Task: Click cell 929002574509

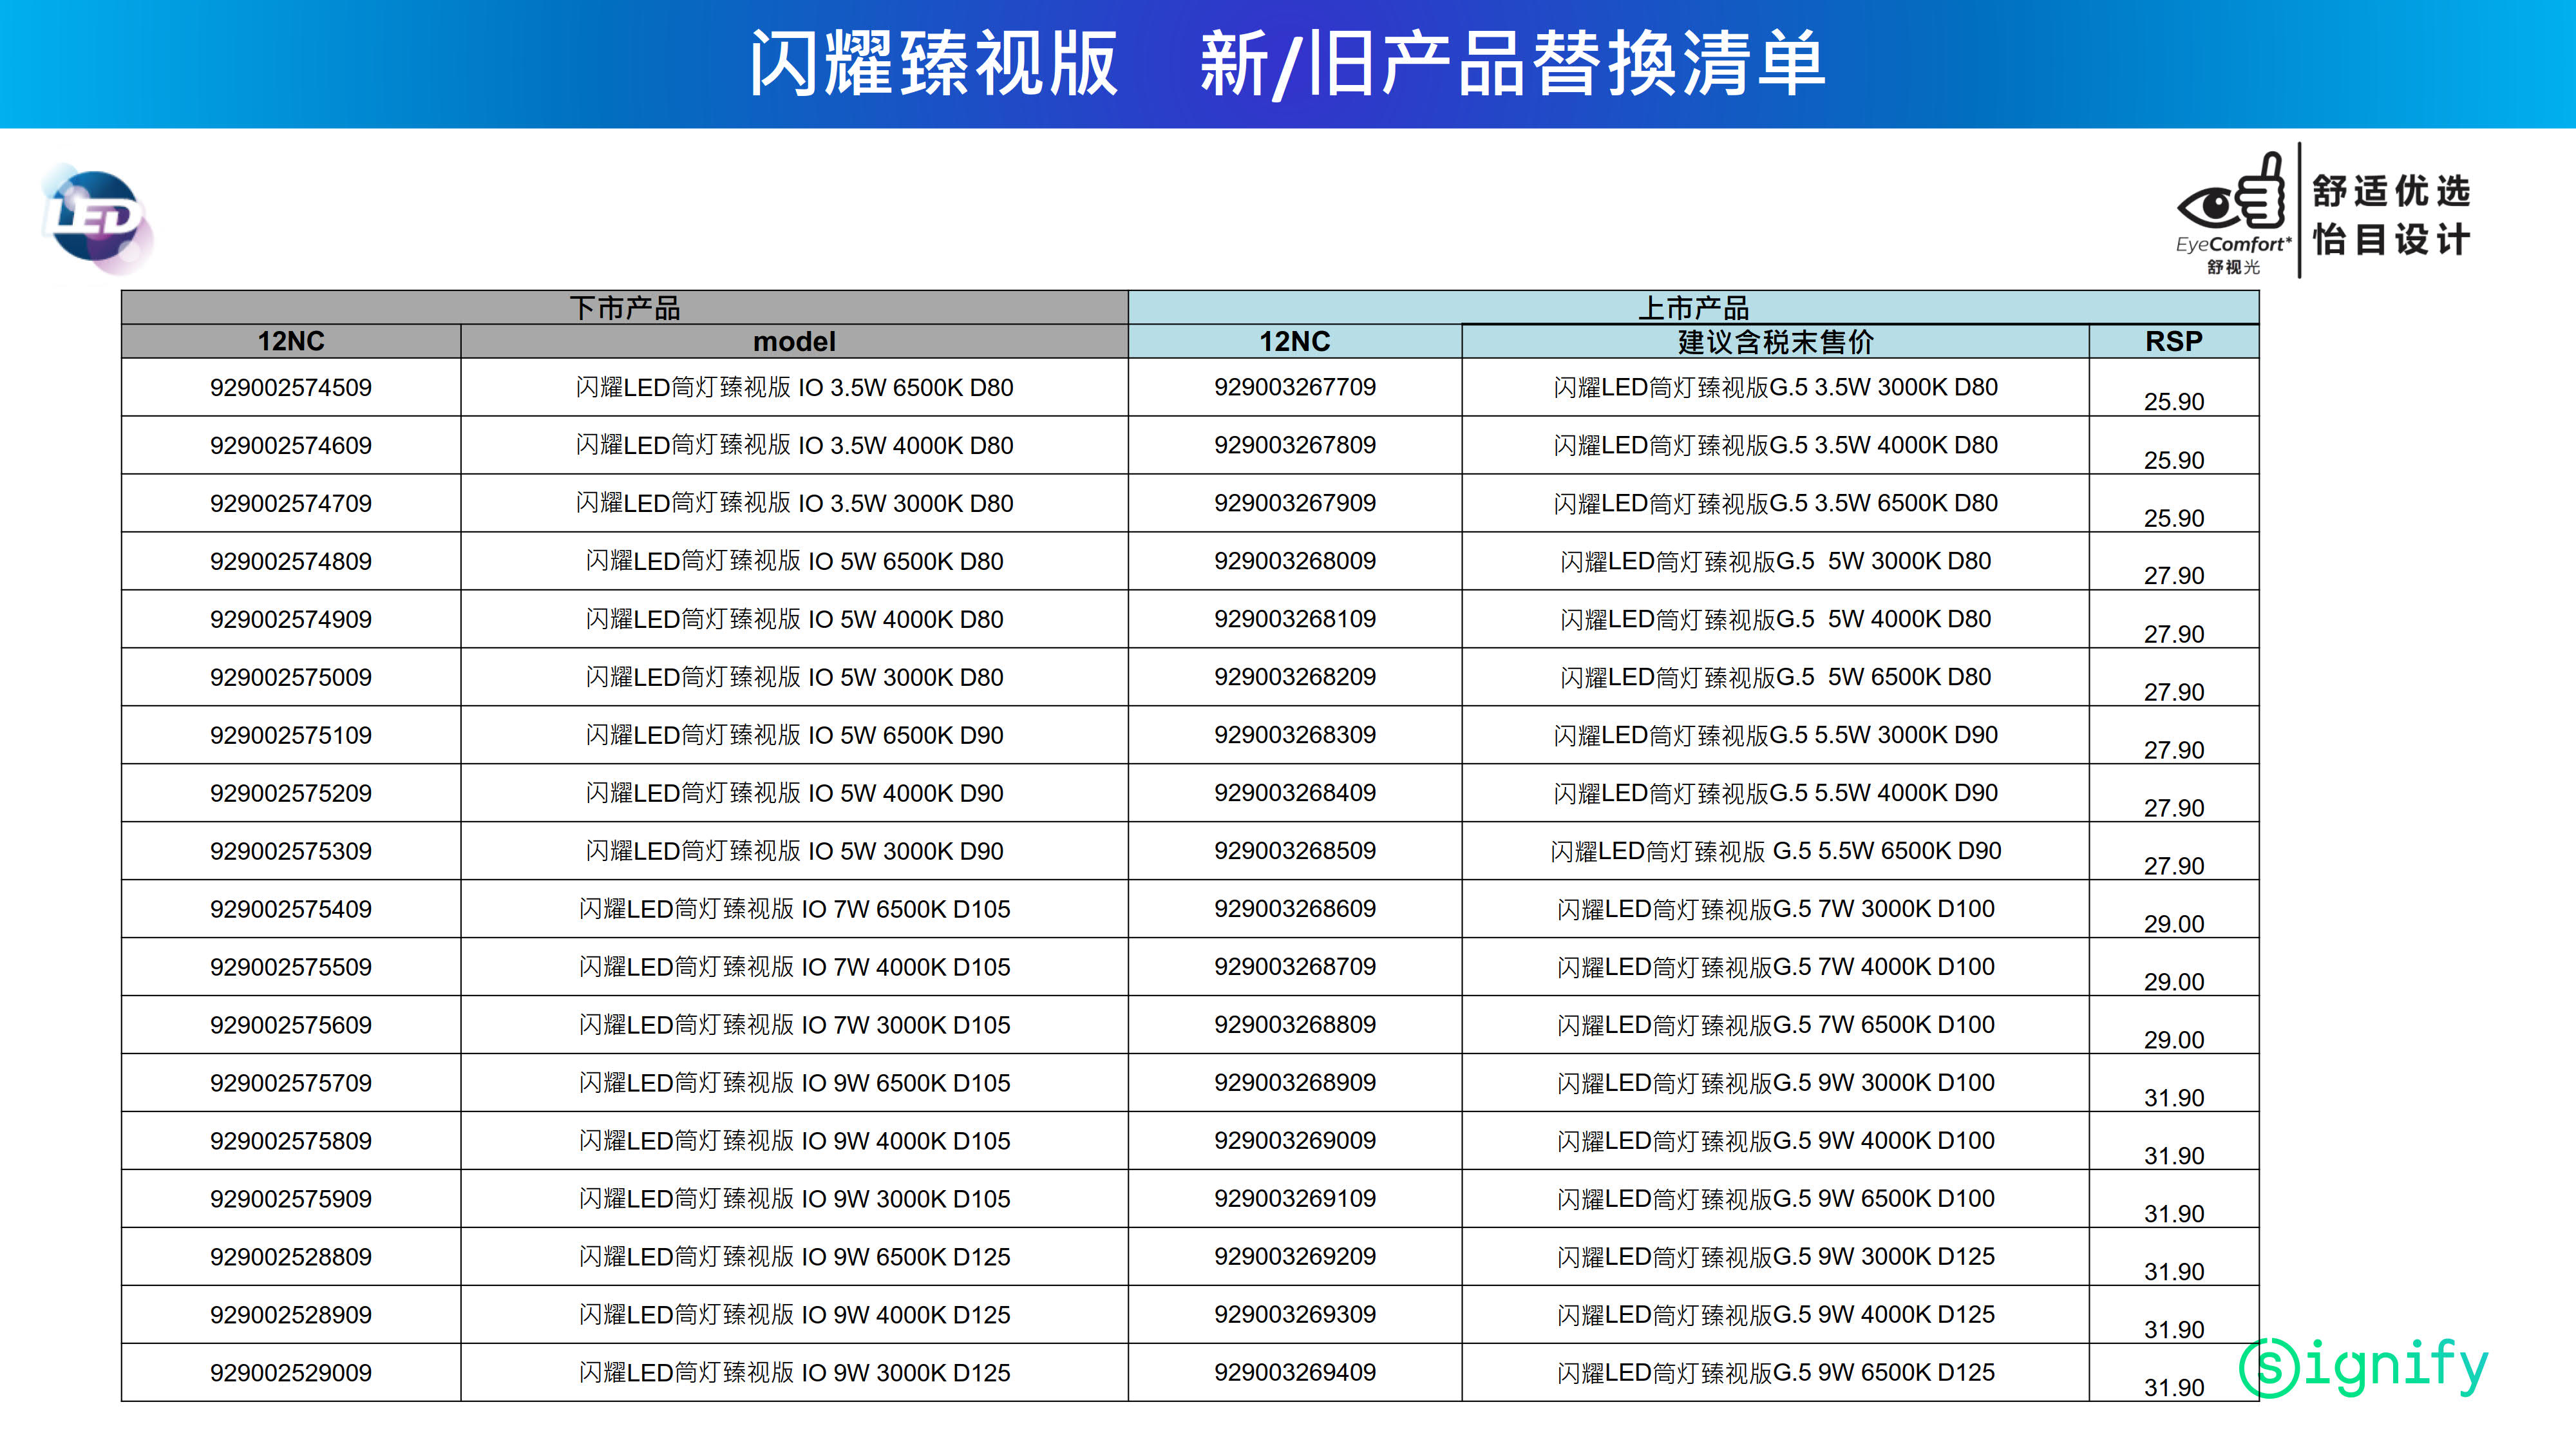Action: (291, 388)
